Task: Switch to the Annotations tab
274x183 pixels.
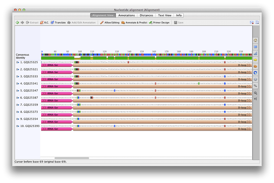Action: [x=127, y=15]
